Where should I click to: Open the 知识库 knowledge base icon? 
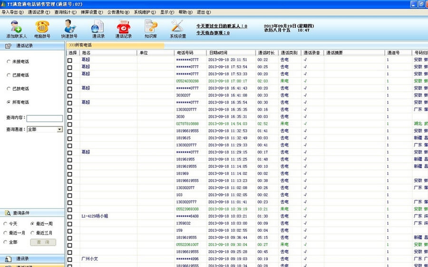click(151, 28)
